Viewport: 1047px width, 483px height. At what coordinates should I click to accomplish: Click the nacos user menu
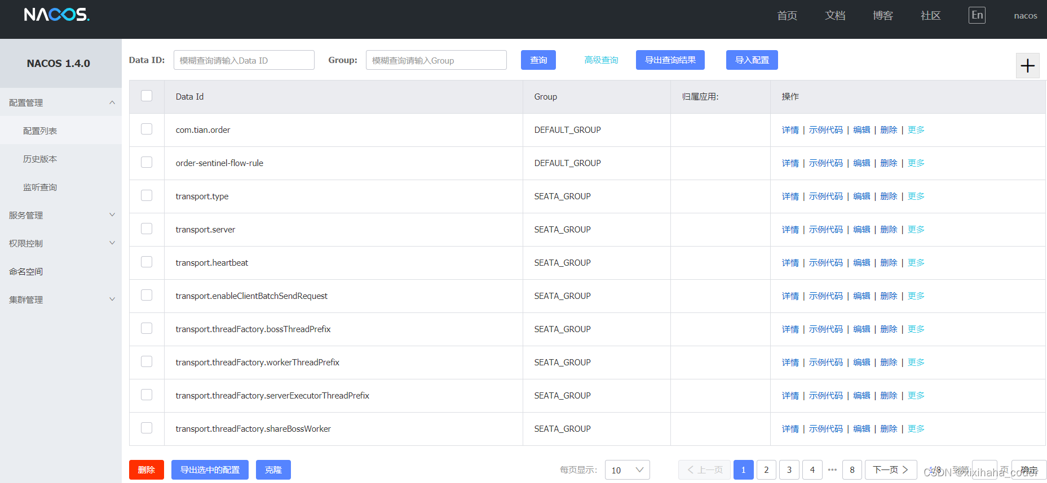(x=1026, y=16)
